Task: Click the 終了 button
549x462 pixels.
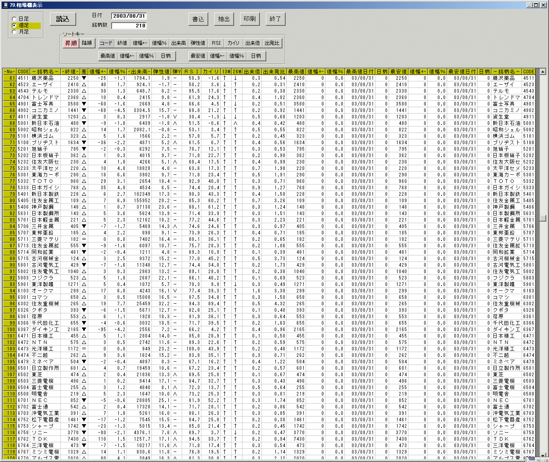Action: tap(276, 19)
